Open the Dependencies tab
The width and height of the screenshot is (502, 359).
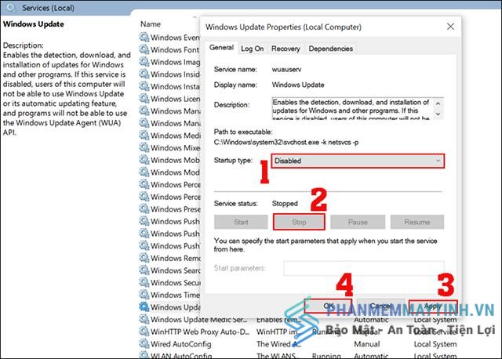(331, 49)
